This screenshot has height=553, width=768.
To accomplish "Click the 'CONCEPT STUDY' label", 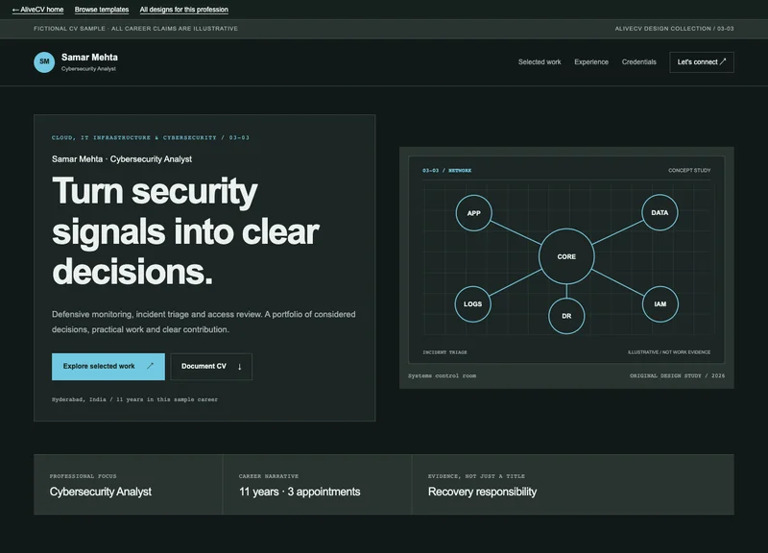I will (689, 171).
